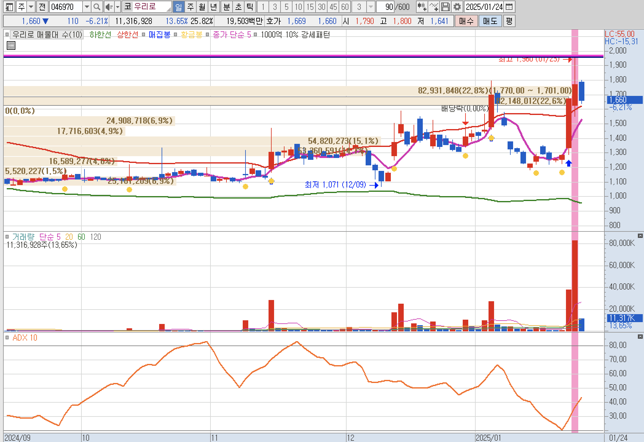Click the speaker sound alert icon
644x442 pixels.
pos(108,7)
